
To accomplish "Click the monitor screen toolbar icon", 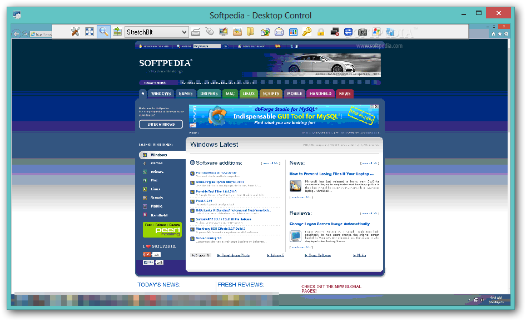I will coord(224,32).
